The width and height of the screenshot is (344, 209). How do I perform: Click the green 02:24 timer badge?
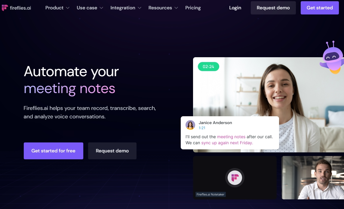point(208,66)
